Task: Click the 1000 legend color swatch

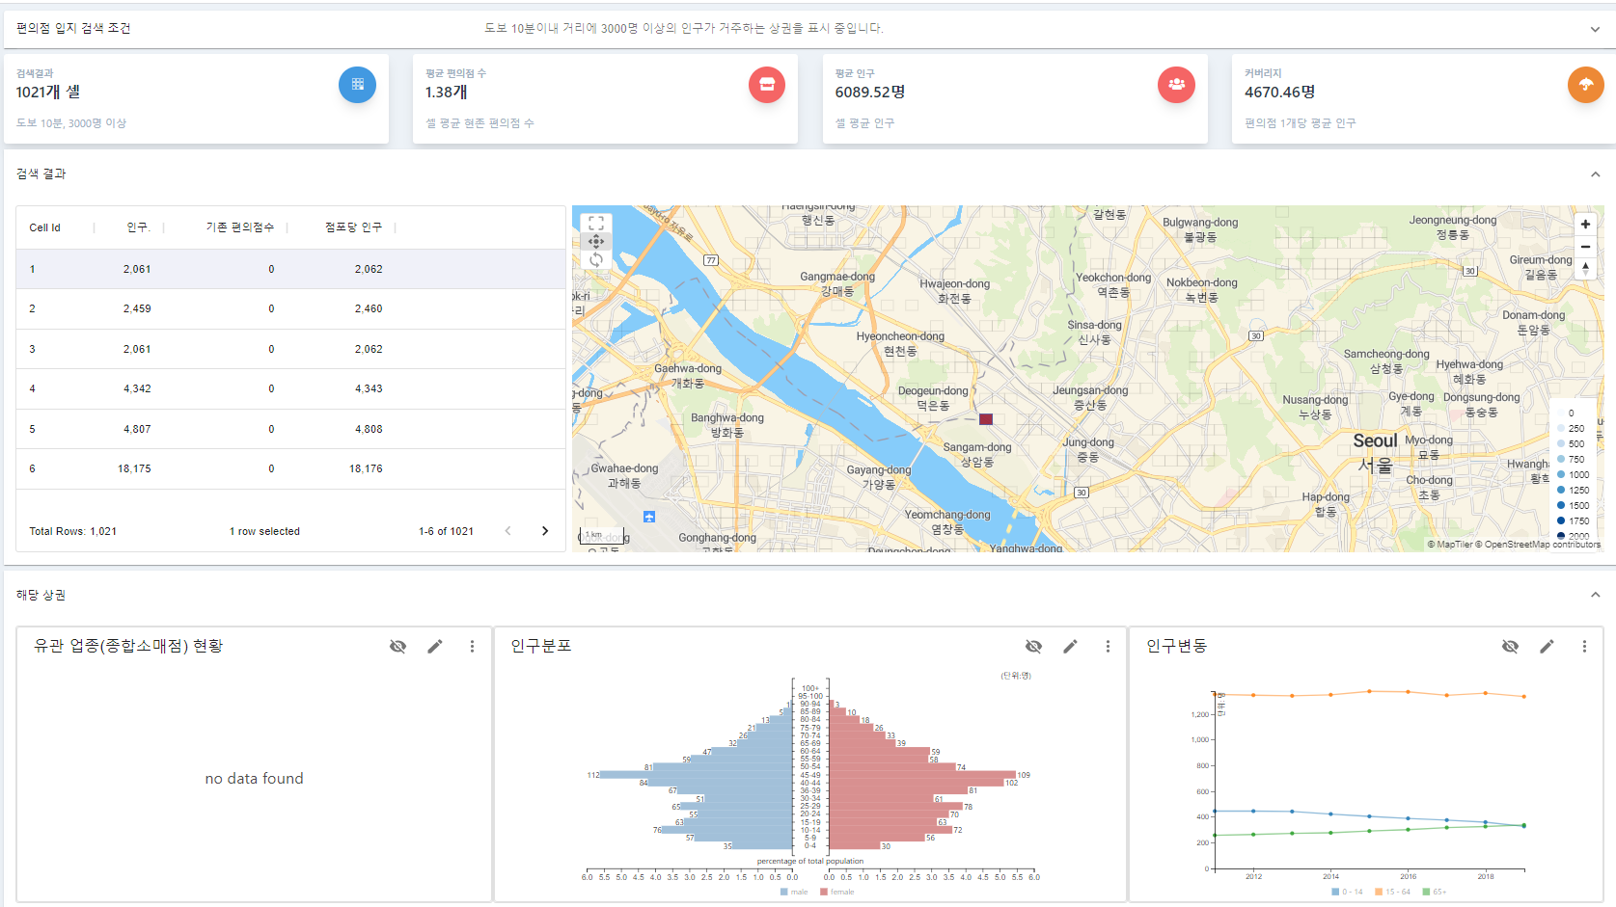Action: click(x=1561, y=474)
